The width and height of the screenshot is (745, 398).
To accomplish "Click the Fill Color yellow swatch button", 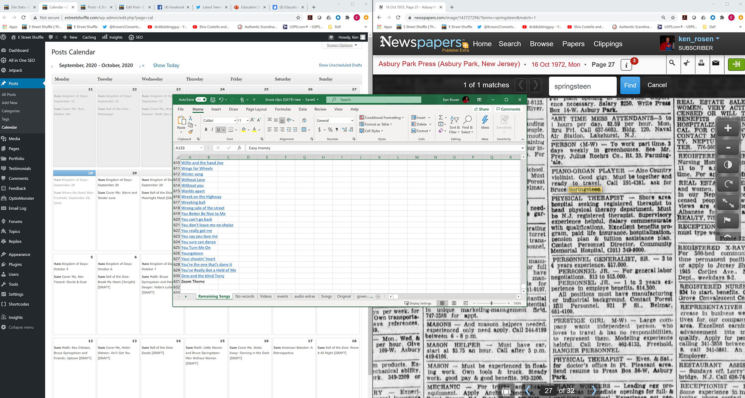I will click(x=244, y=129).
